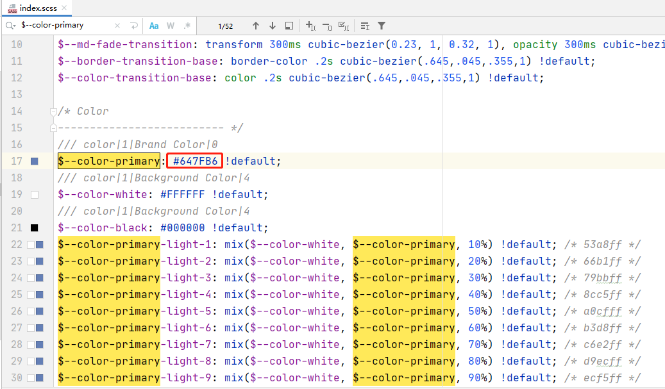Enable Regex (.*) search option
The image size is (665, 389).
(x=187, y=26)
